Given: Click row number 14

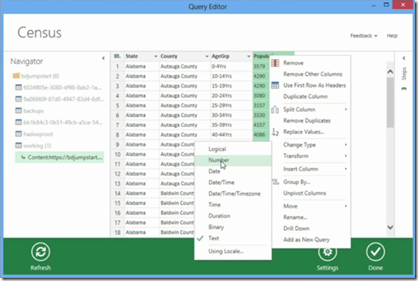Looking at the screenshot, I should pos(118,193).
